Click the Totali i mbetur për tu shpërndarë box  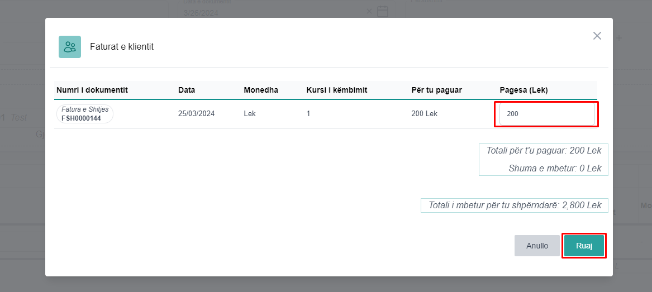click(514, 205)
